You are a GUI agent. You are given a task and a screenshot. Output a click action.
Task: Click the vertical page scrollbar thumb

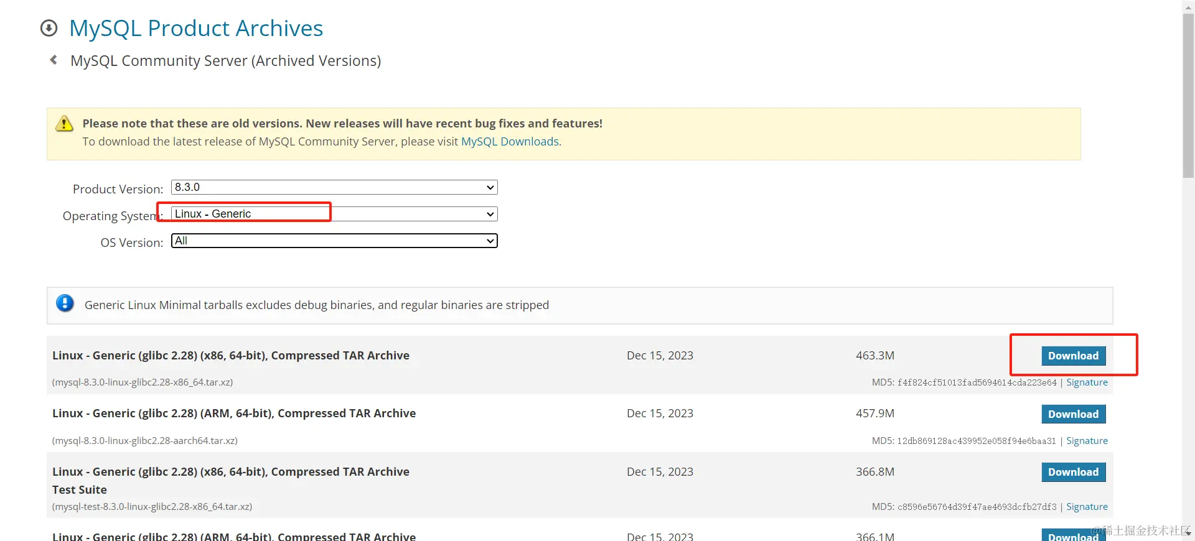(x=1188, y=96)
